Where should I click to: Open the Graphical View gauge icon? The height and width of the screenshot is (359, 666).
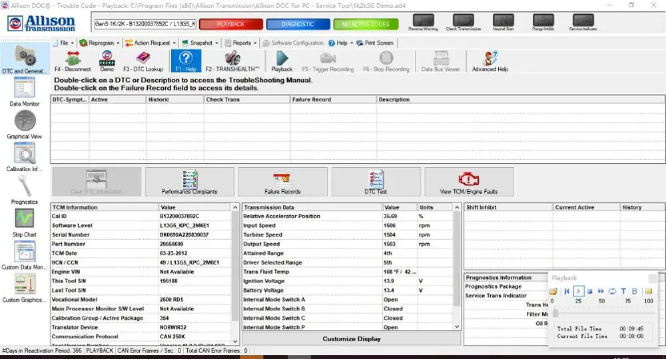[25, 125]
